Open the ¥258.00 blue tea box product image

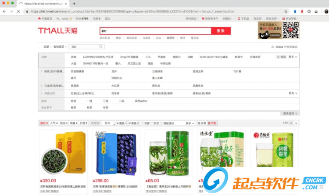(116, 153)
